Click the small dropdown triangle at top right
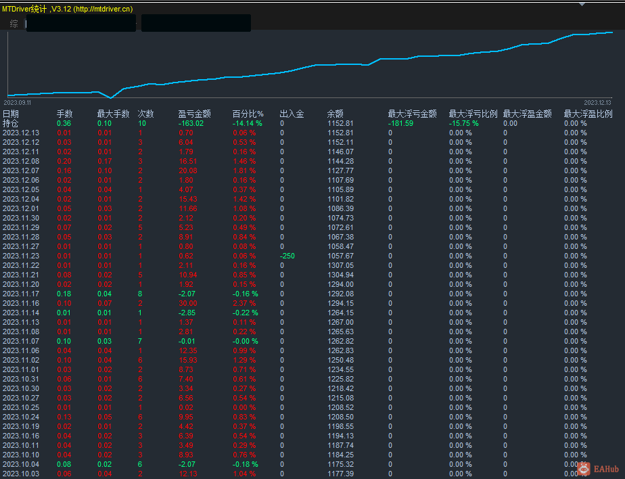Screen dimensions: 625x479 (x=582, y=3)
